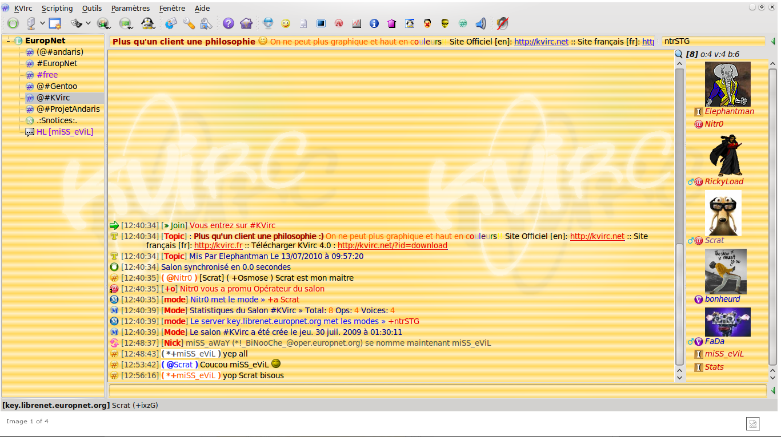Click the blue info circle toolbar icon
781x437 pixels.
pos(374,23)
